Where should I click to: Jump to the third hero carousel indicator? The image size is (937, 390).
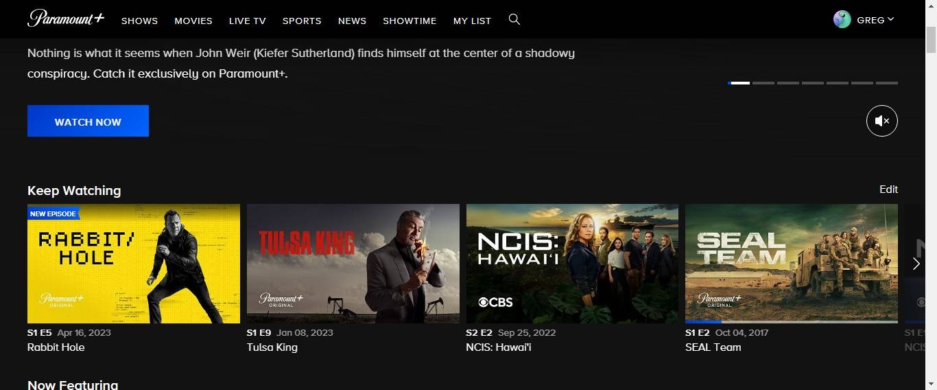[x=788, y=83]
